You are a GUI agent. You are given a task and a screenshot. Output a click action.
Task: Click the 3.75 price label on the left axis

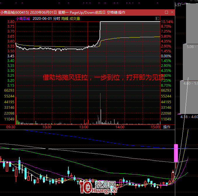(x=11, y=26)
